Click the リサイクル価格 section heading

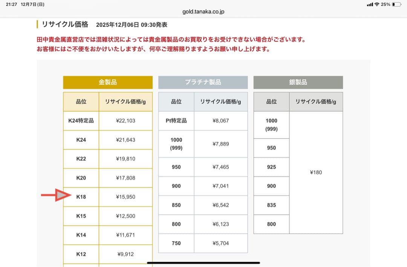click(x=65, y=24)
